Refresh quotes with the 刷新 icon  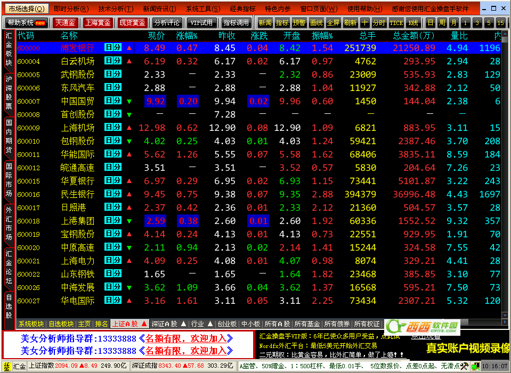[x=350, y=23]
